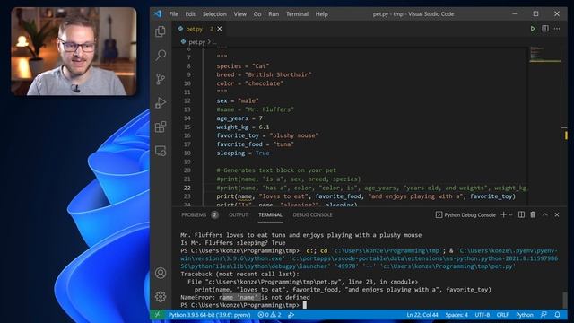Kill terminal with trash icon
The image size is (574, 323).
533,214
